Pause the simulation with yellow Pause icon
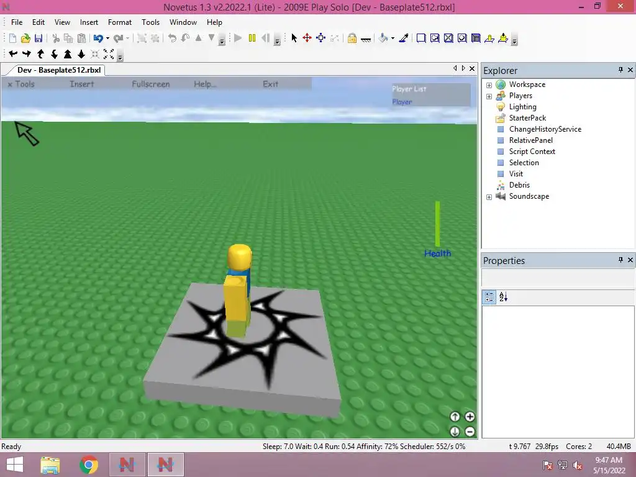This screenshot has width=636, height=477. (252, 38)
